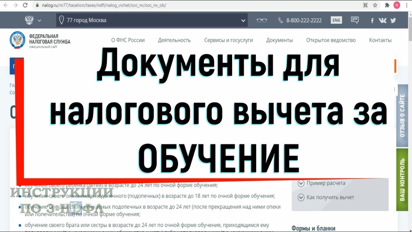Image resolution: width=412 pixels, height=232 pixels.
Task: Open the Документы menu item
Action: [279, 40]
